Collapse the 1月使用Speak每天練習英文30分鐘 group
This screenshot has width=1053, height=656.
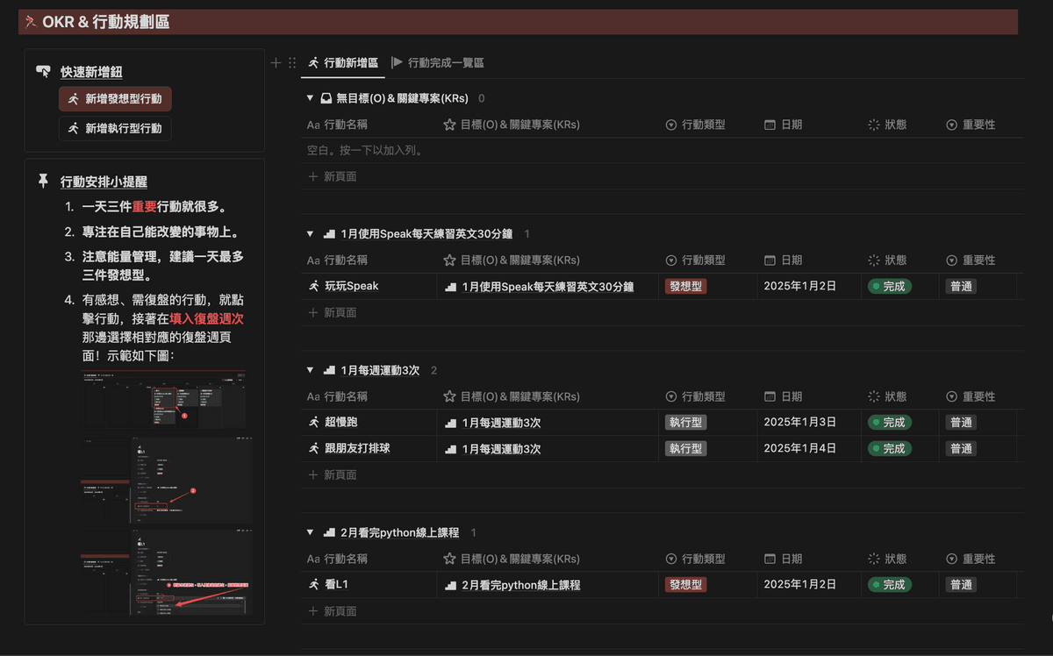[x=310, y=234]
